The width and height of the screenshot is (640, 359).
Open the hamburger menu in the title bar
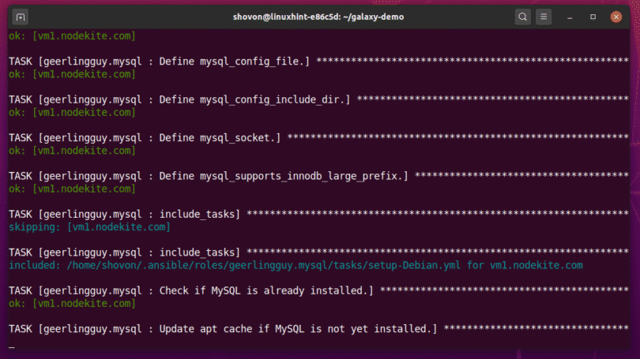click(x=544, y=16)
